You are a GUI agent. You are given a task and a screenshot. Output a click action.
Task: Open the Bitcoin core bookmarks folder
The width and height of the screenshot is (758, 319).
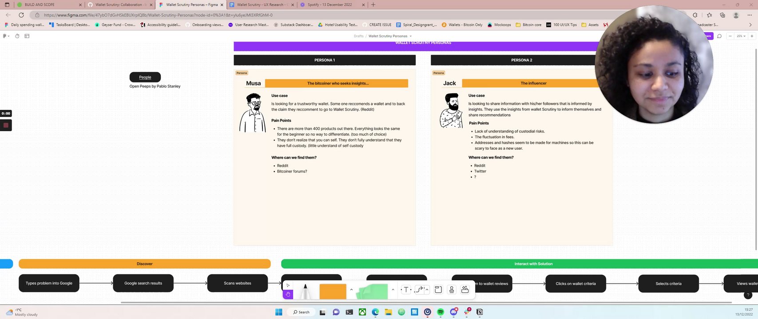(528, 25)
